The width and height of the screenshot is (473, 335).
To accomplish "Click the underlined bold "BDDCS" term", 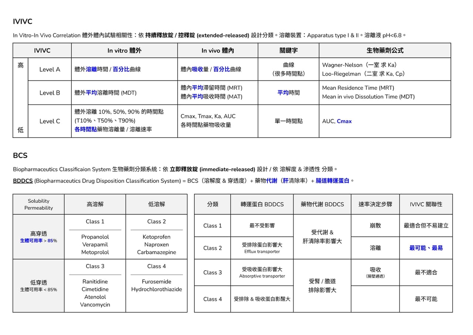I will (23, 181).
